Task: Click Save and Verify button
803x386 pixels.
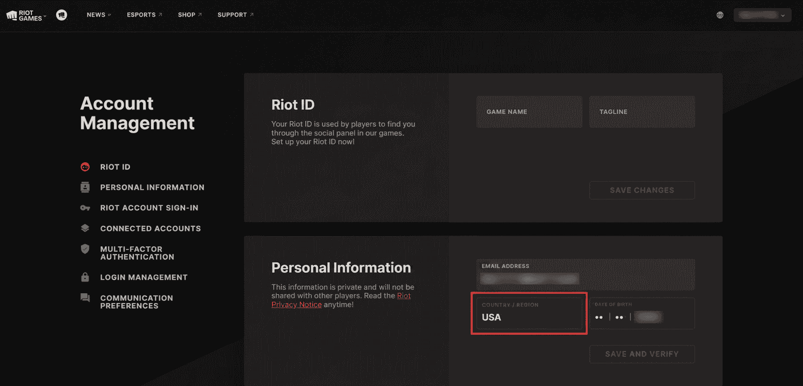Action: point(642,354)
